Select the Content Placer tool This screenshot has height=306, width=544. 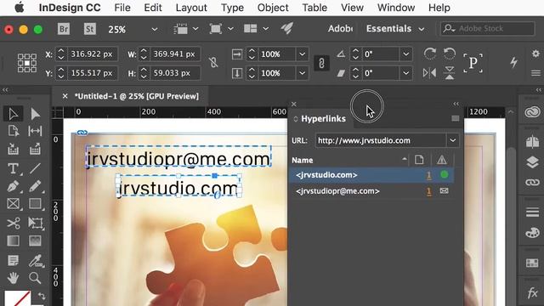tap(35, 150)
